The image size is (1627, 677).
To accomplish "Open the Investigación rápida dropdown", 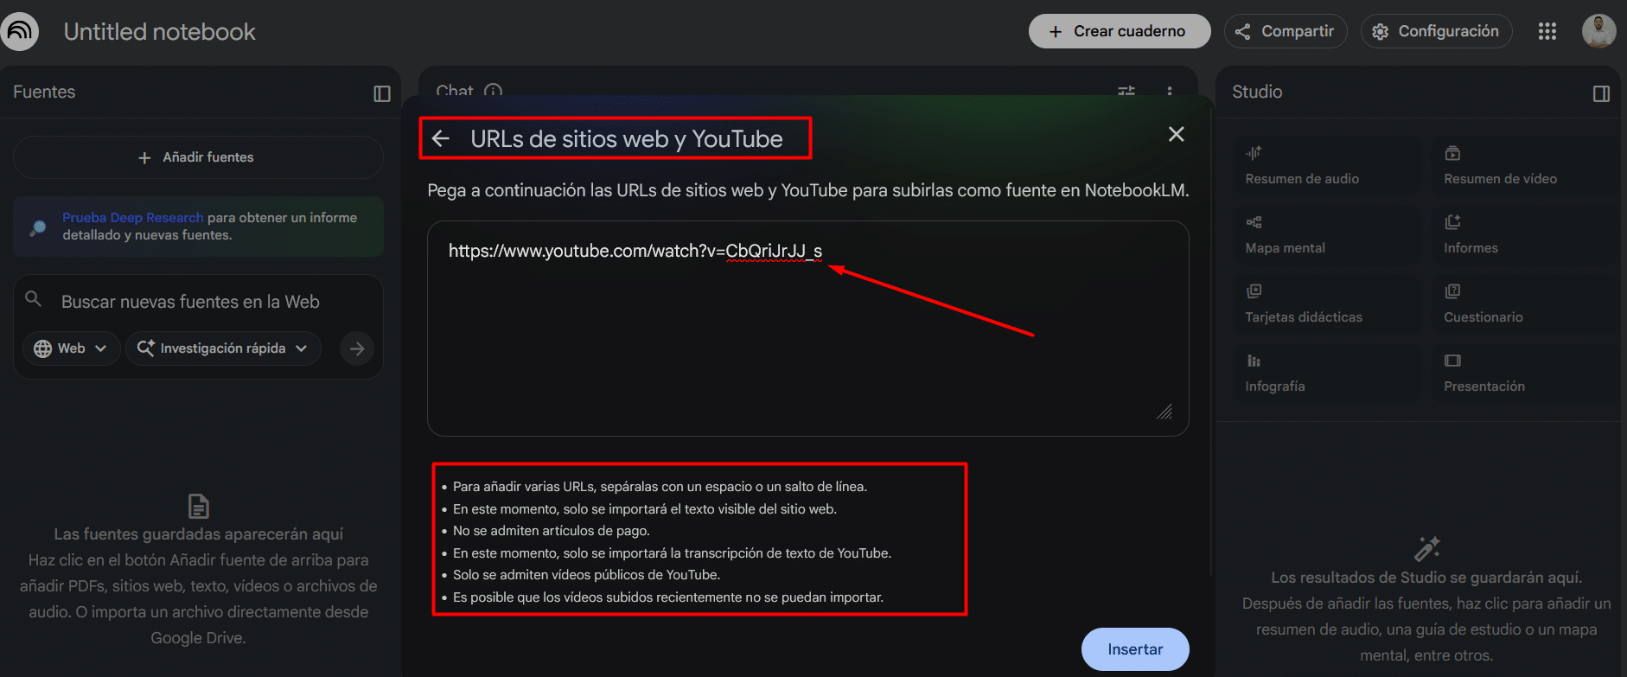I will (x=223, y=348).
